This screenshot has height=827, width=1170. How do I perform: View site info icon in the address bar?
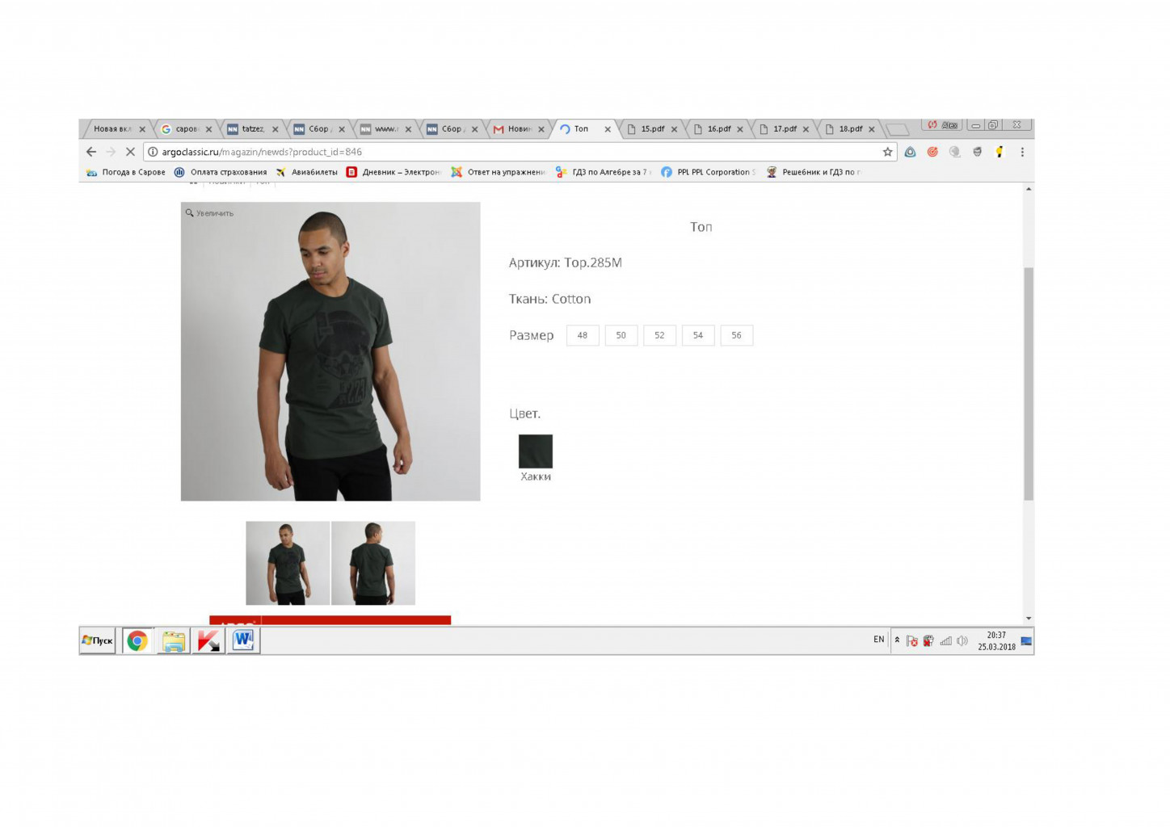[152, 152]
